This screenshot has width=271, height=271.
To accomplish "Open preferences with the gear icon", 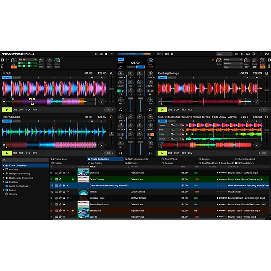I will pyautogui.click(x=242, y=54).
